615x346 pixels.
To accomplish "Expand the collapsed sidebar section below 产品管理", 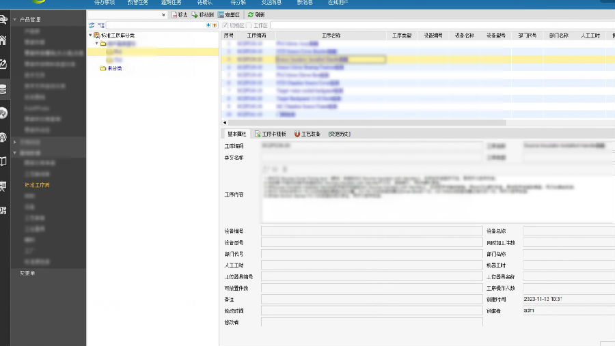I will coord(15,142).
